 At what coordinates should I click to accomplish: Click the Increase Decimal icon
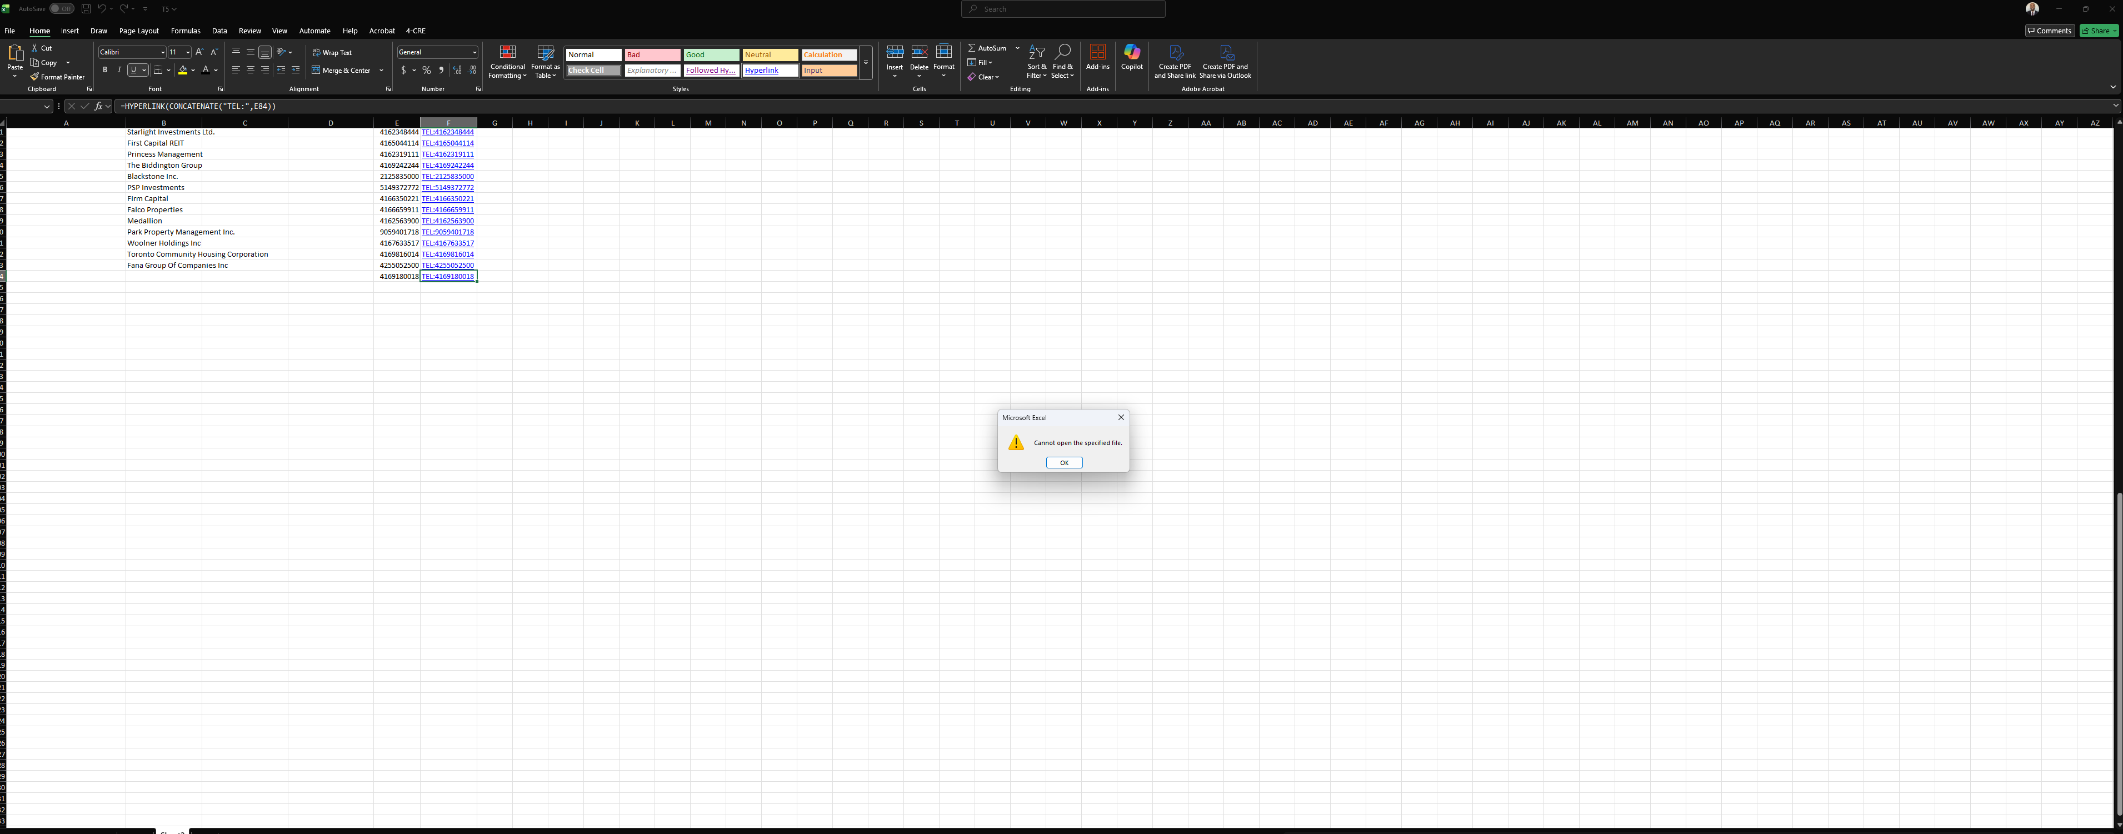click(x=457, y=70)
